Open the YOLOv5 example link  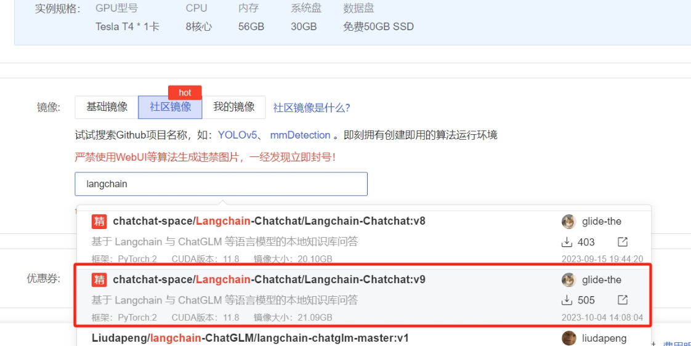237,135
